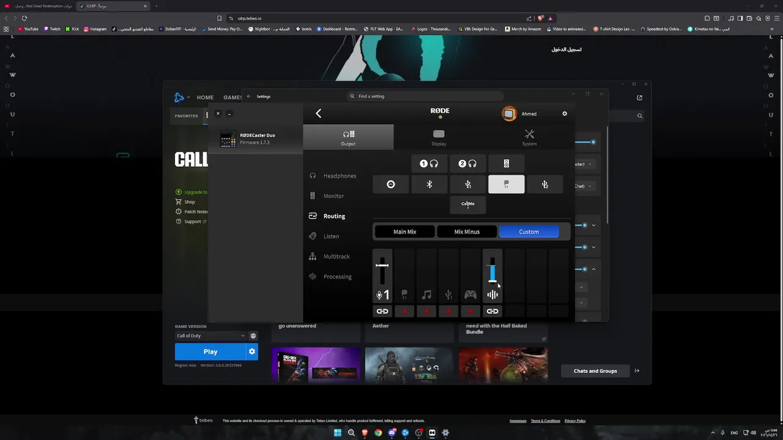Open dropdown beside Battle.net logo
Image resolution: width=783 pixels, height=440 pixels.
[x=188, y=97]
